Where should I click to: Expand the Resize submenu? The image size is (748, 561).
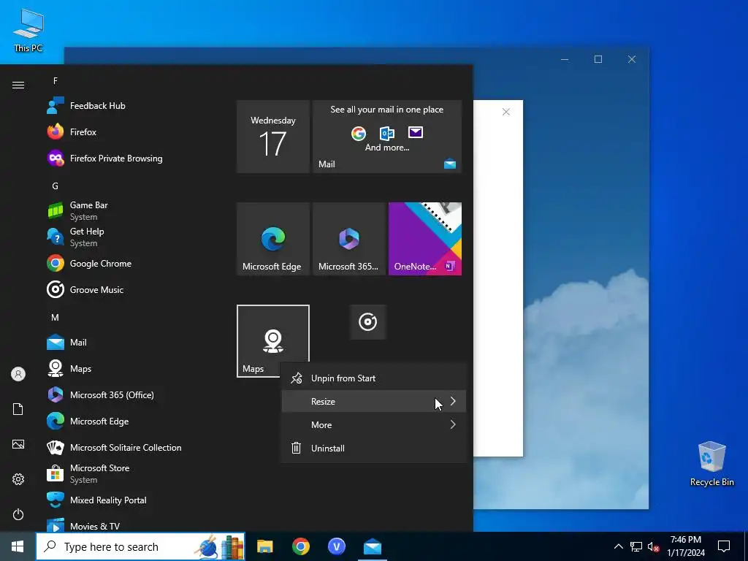point(373,402)
